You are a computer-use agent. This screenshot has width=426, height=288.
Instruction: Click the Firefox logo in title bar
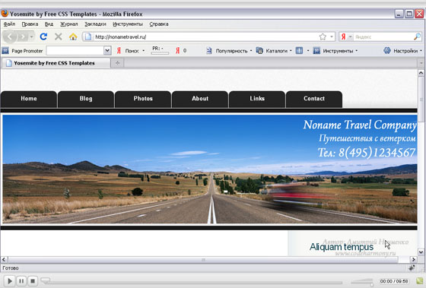5,14
